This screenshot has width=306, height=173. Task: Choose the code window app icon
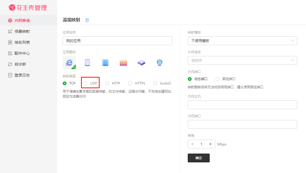point(123,63)
